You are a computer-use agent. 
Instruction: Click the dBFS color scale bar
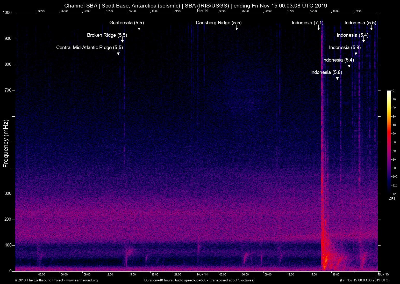click(x=389, y=142)
